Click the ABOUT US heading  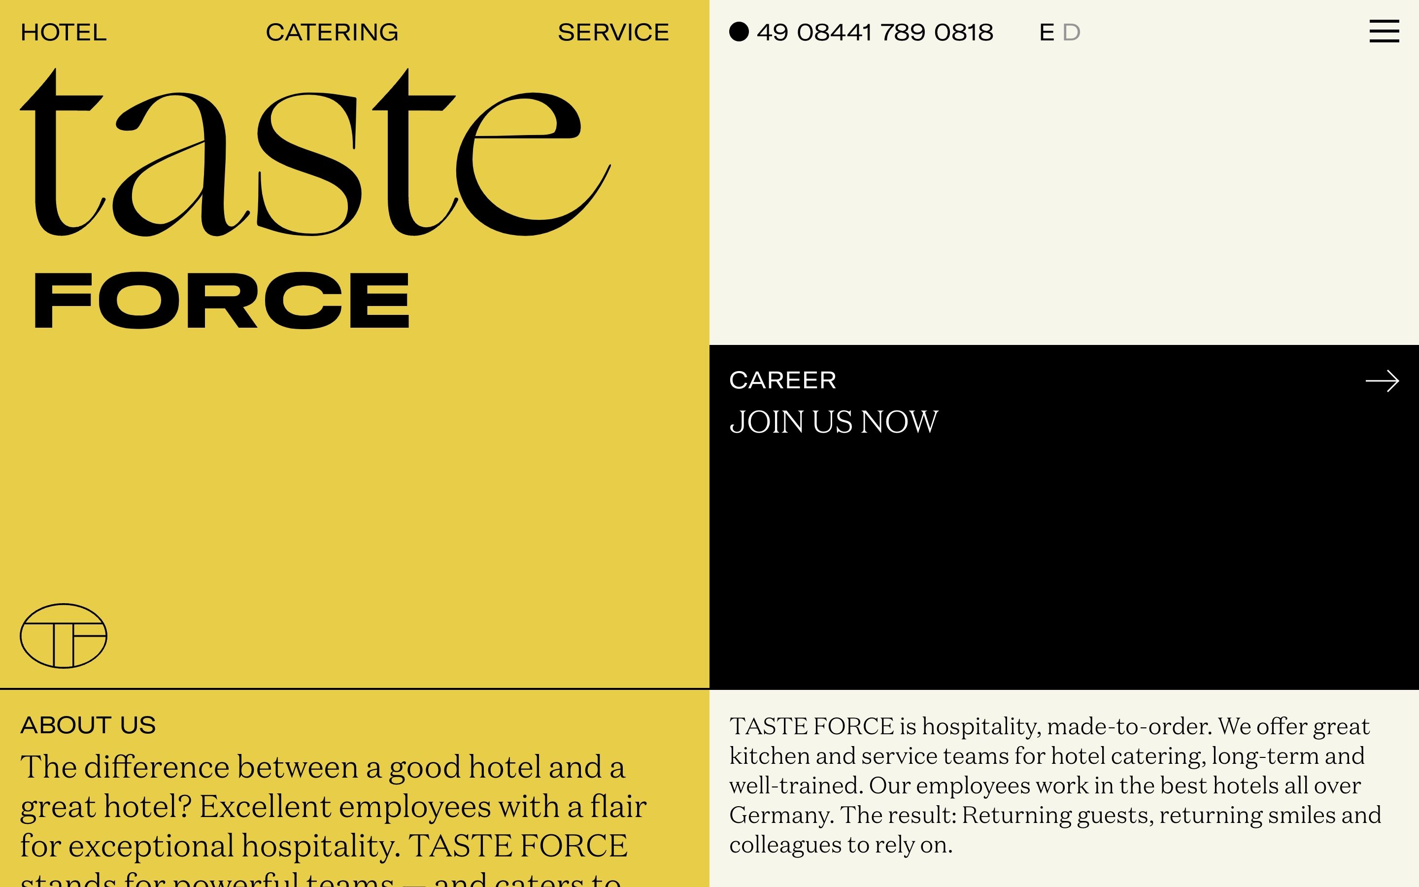(x=88, y=725)
